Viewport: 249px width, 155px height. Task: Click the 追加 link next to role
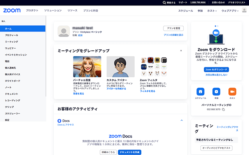[x=80, y=35]
